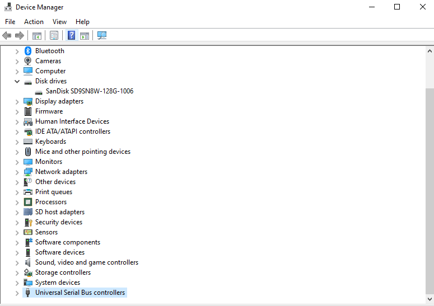This screenshot has width=434, height=306.
Task: Select the Sensors label
Action: (x=46, y=232)
